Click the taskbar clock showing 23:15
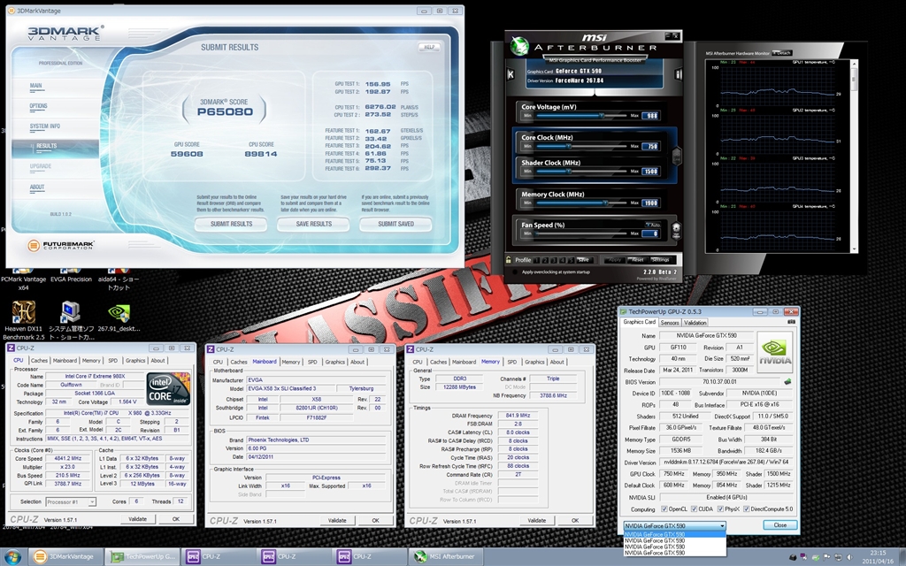The height and width of the screenshot is (566, 906). click(877, 557)
